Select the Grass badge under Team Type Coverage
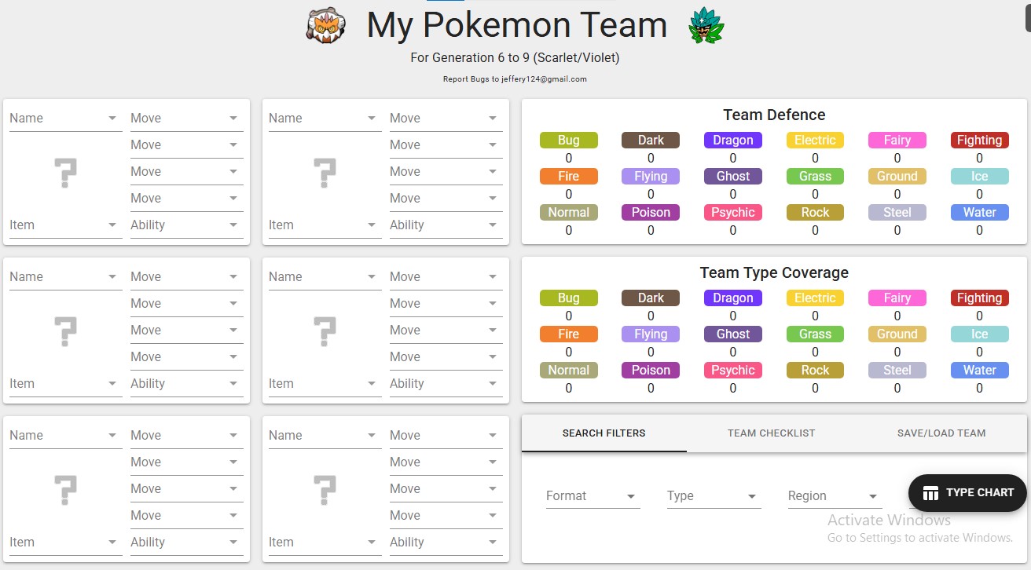Image resolution: width=1031 pixels, height=570 pixels. pos(815,334)
